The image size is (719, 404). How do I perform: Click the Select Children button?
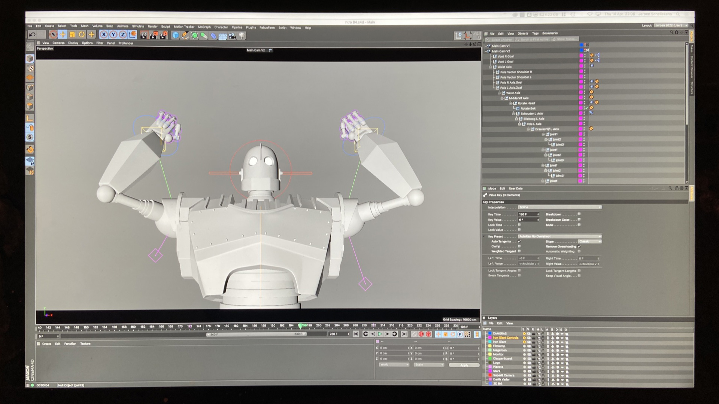click(500, 39)
